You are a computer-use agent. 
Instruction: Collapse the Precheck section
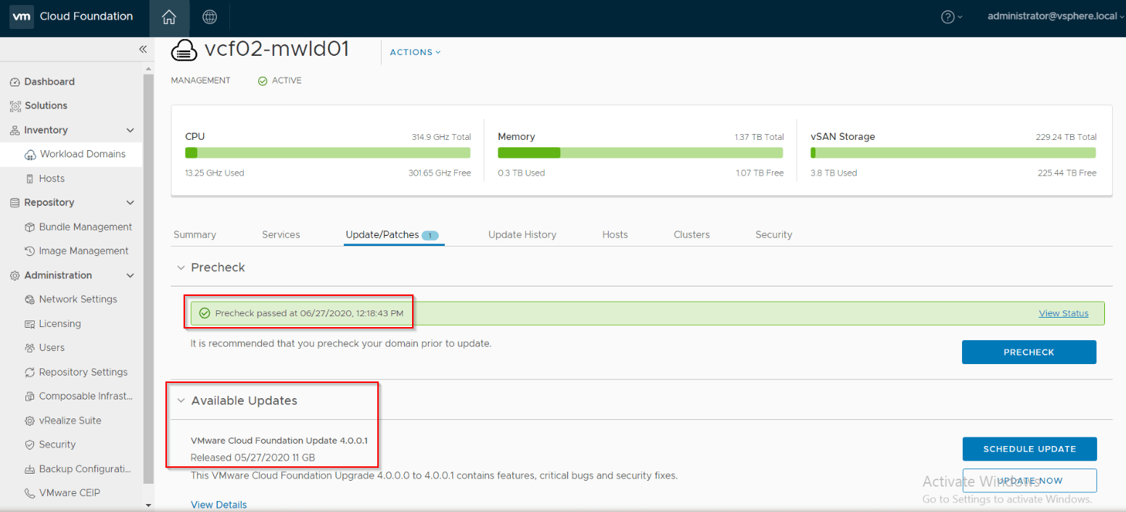coord(181,268)
